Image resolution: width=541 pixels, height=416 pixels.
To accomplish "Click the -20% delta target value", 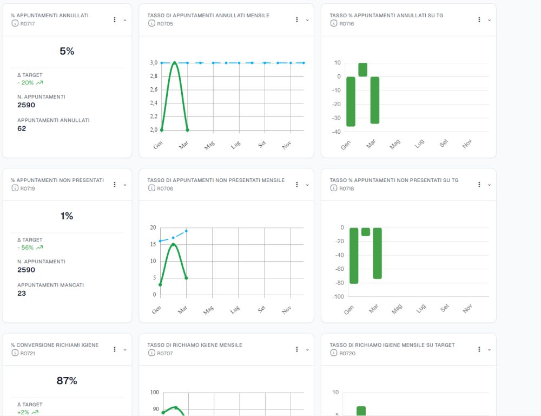I will pyautogui.click(x=25, y=82).
